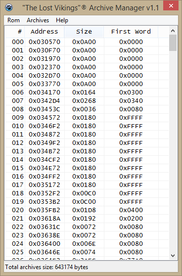Select first word 0x0400
182x276 pixels.
click(x=131, y=210)
